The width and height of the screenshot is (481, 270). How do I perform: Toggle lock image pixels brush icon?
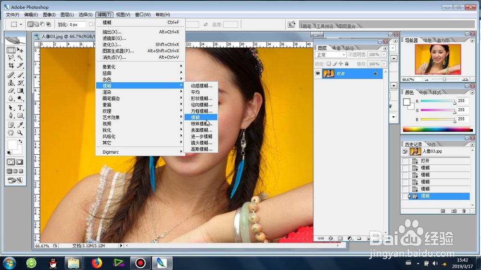click(x=335, y=64)
